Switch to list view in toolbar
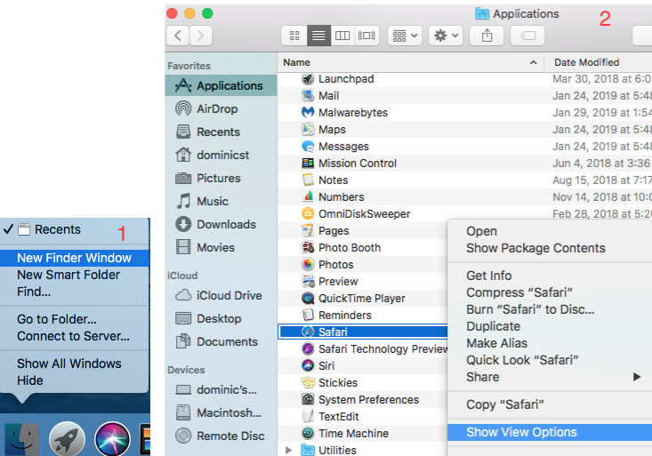This screenshot has height=456, width=652. tap(318, 36)
